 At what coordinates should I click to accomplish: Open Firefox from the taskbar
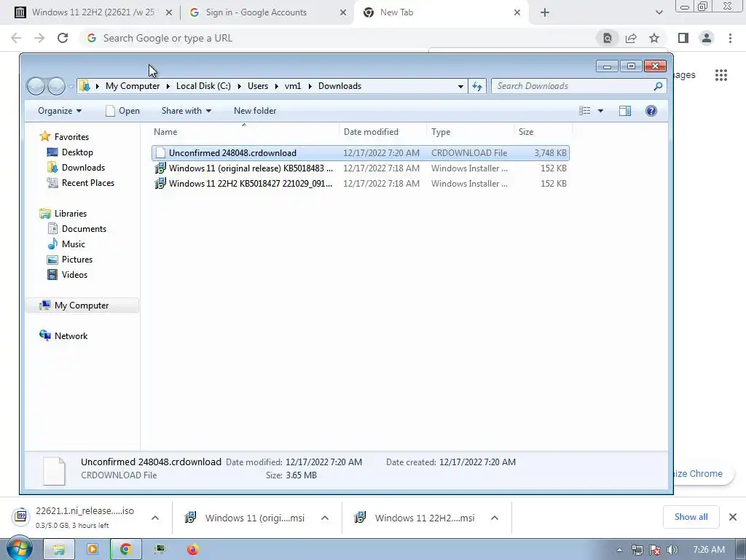(192, 550)
